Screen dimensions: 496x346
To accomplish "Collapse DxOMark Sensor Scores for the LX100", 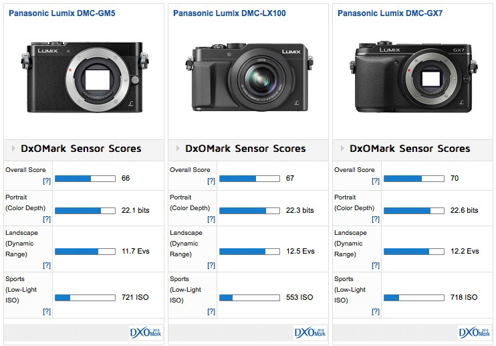I will tap(178, 148).
